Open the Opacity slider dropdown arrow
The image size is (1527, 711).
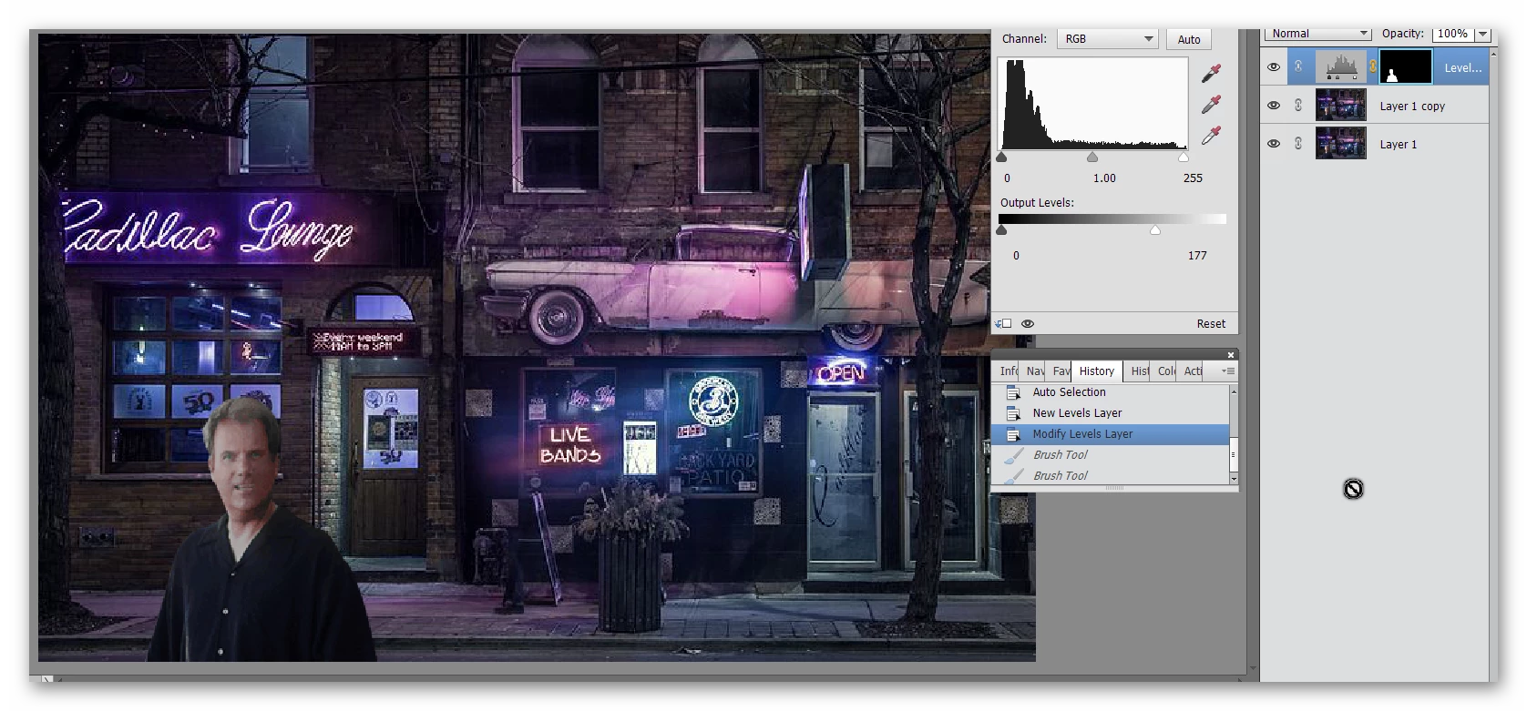point(1482,34)
